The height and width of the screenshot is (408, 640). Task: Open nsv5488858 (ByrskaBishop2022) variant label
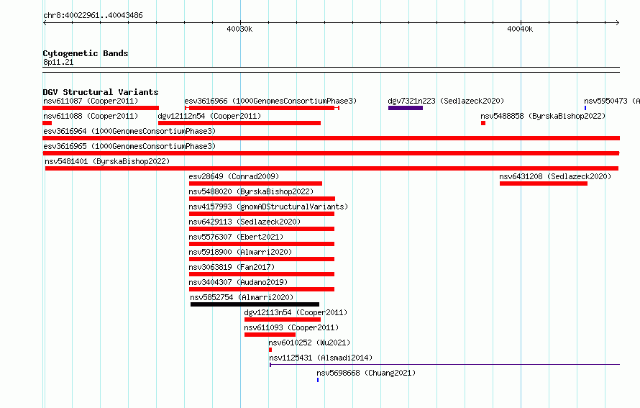pyautogui.click(x=543, y=116)
